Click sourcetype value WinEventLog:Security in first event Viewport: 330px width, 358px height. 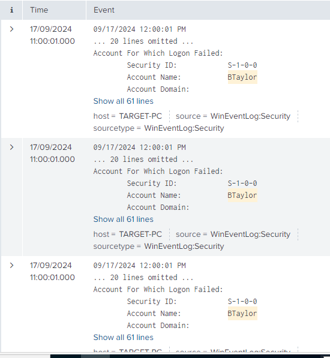[184, 128]
